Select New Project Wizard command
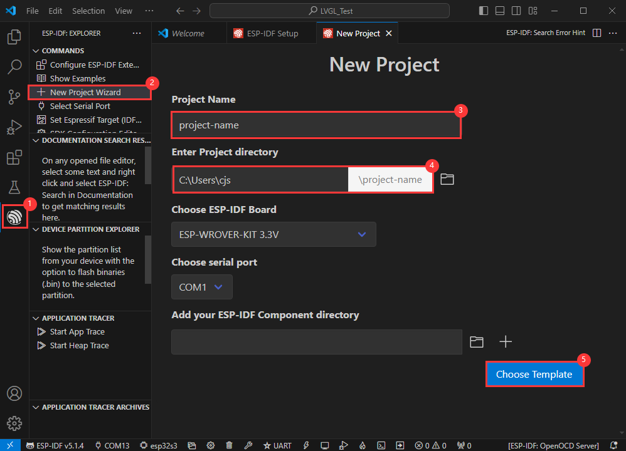626x451 pixels. [x=85, y=92]
